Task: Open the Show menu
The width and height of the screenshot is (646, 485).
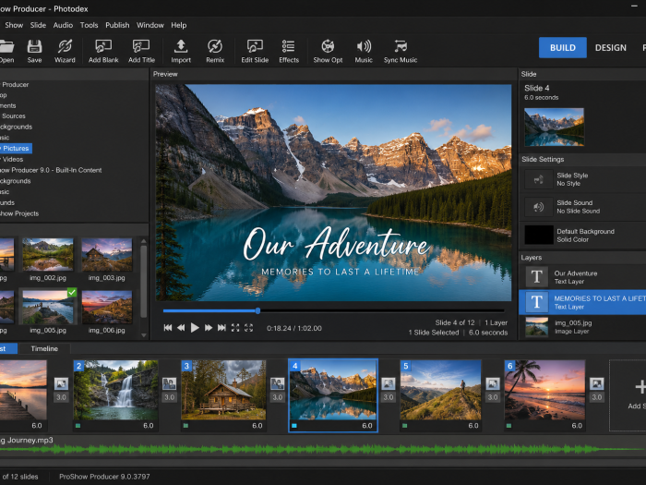Action: point(14,25)
